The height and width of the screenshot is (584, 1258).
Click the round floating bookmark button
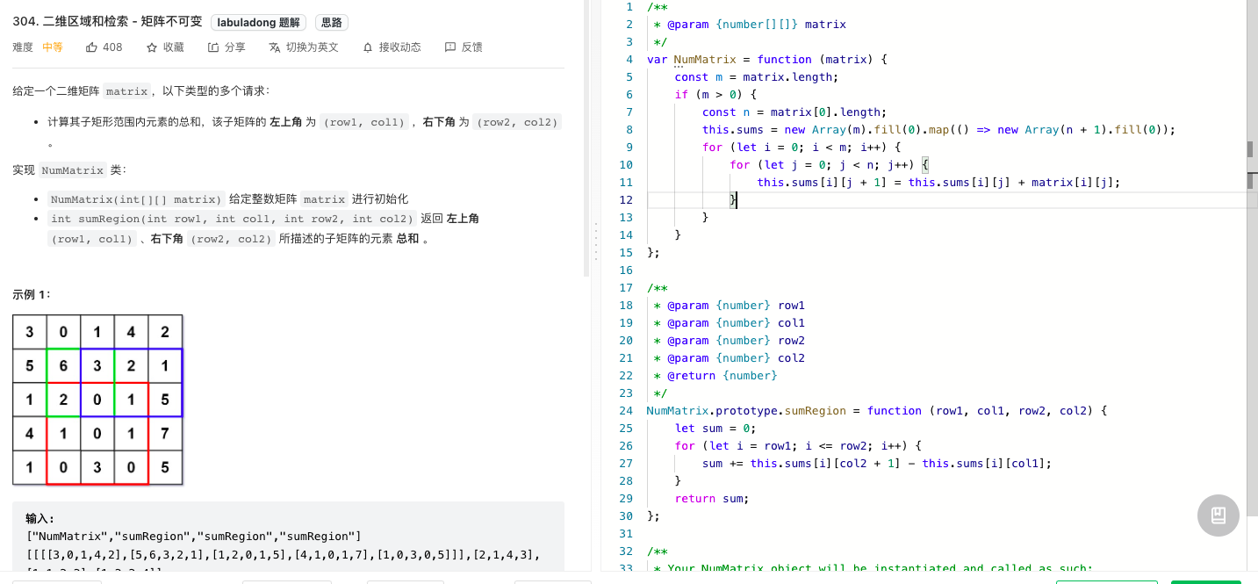coord(1218,516)
